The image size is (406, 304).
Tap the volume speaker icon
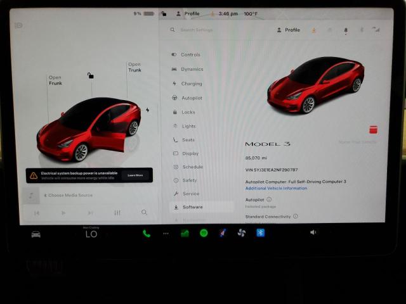[x=313, y=232]
